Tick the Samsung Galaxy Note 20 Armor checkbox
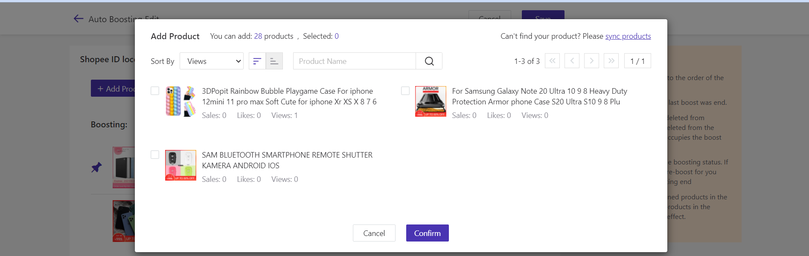 [405, 91]
